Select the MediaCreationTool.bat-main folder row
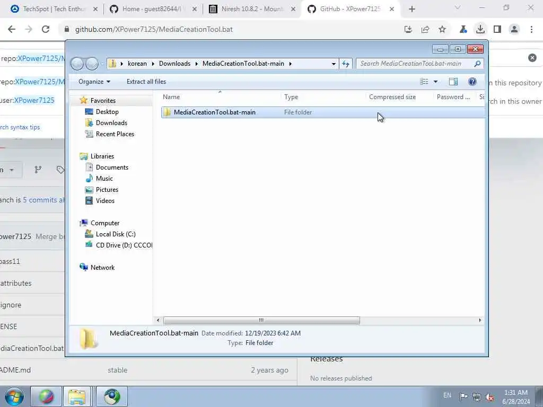The height and width of the screenshot is (407, 543). pyautogui.click(x=323, y=112)
